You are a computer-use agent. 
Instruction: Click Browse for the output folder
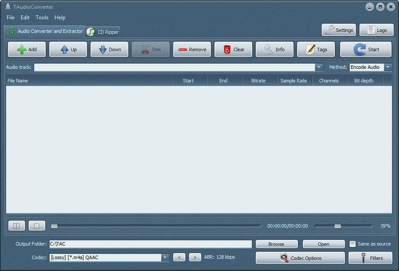(276, 244)
